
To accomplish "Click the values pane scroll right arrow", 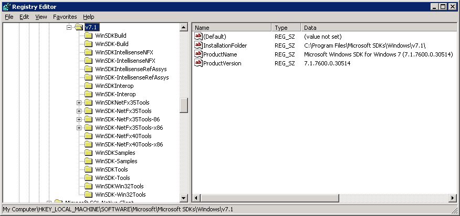I will 453,198.
